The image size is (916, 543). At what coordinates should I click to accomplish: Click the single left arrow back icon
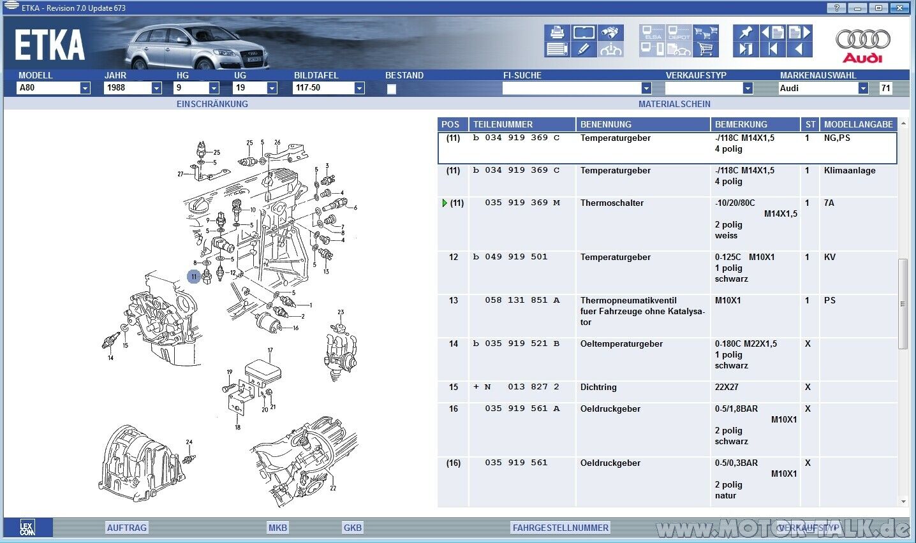[x=799, y=49]
